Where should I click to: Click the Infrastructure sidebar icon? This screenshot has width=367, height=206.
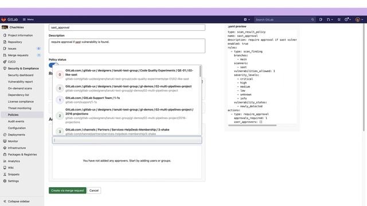(5, 148)
